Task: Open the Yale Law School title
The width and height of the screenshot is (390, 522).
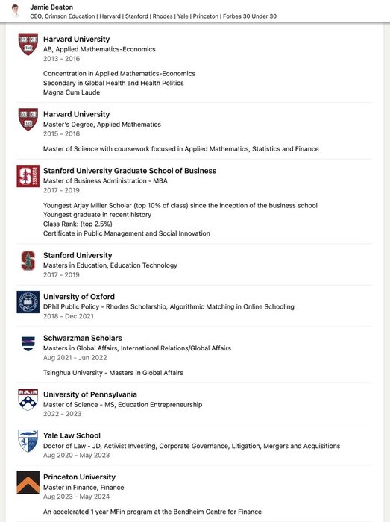Action: coord(72,435)
